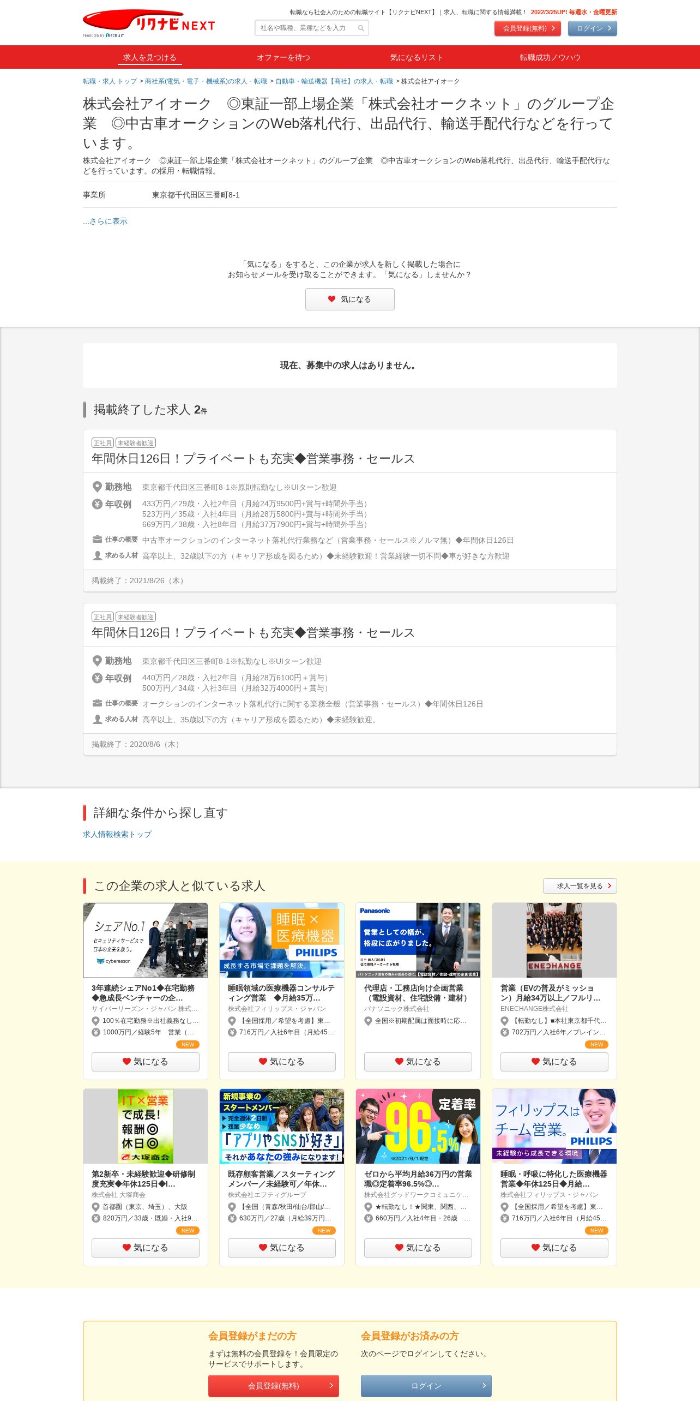Open the job listing ended 2020/8/6

tap(253, 633)
